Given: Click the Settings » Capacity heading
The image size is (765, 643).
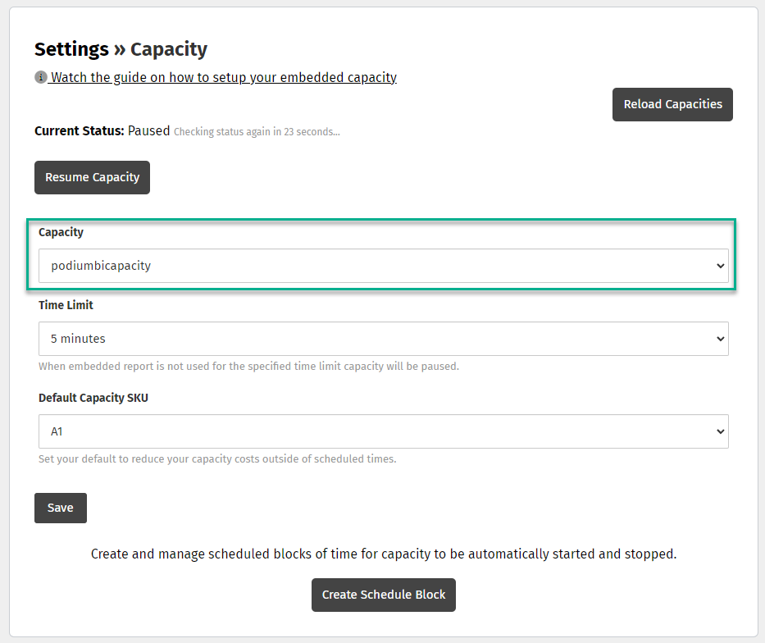Looking at the screenshot, I should click(x=121, y=49).
